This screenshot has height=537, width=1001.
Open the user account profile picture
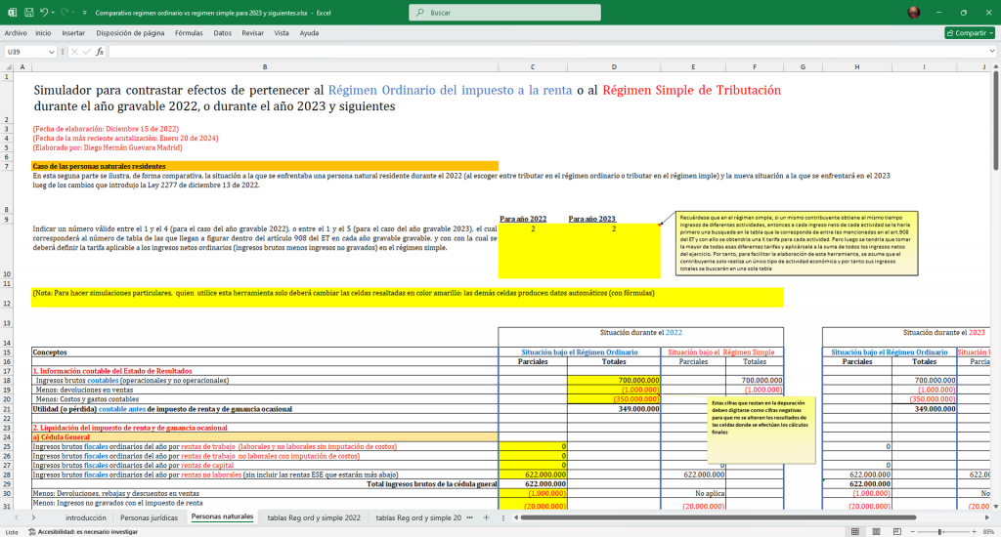(x=914, y=12)
